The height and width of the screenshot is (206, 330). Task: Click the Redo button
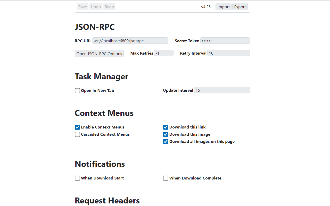(x=109, y=6)
